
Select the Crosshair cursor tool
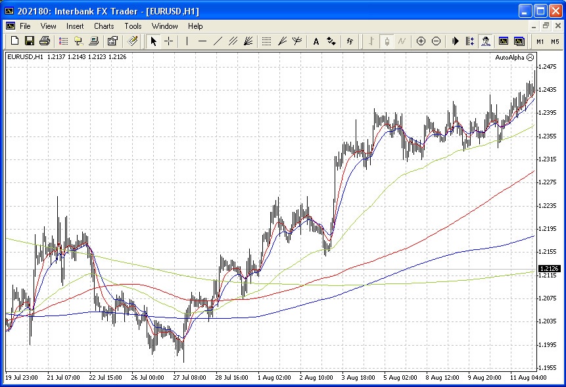point(169,41)
